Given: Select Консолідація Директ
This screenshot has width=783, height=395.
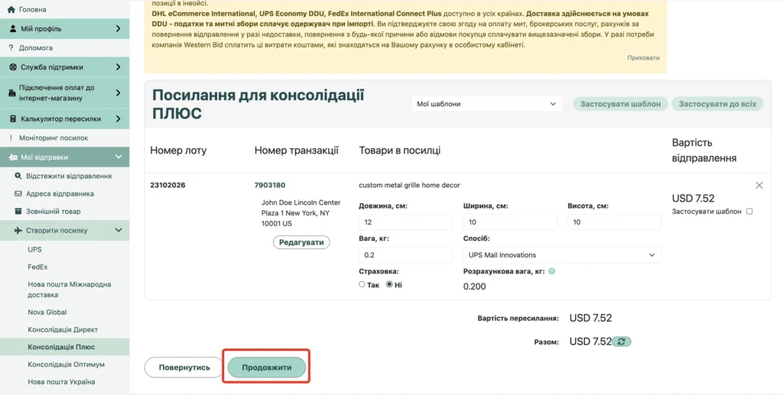Looking at the screenshot, I should click(63, 329).
